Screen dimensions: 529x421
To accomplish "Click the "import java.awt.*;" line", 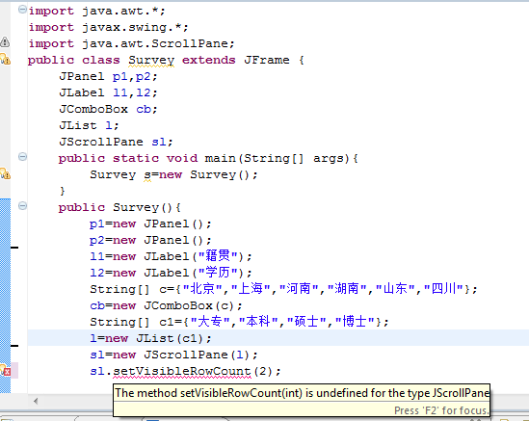I will pos(96,11).
